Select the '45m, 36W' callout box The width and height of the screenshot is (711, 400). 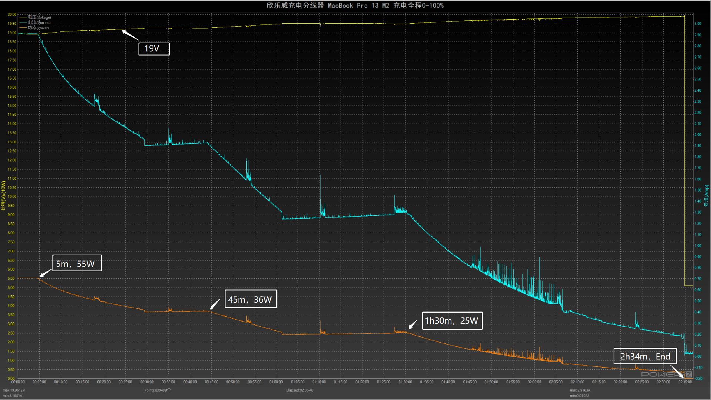(251, 299)
